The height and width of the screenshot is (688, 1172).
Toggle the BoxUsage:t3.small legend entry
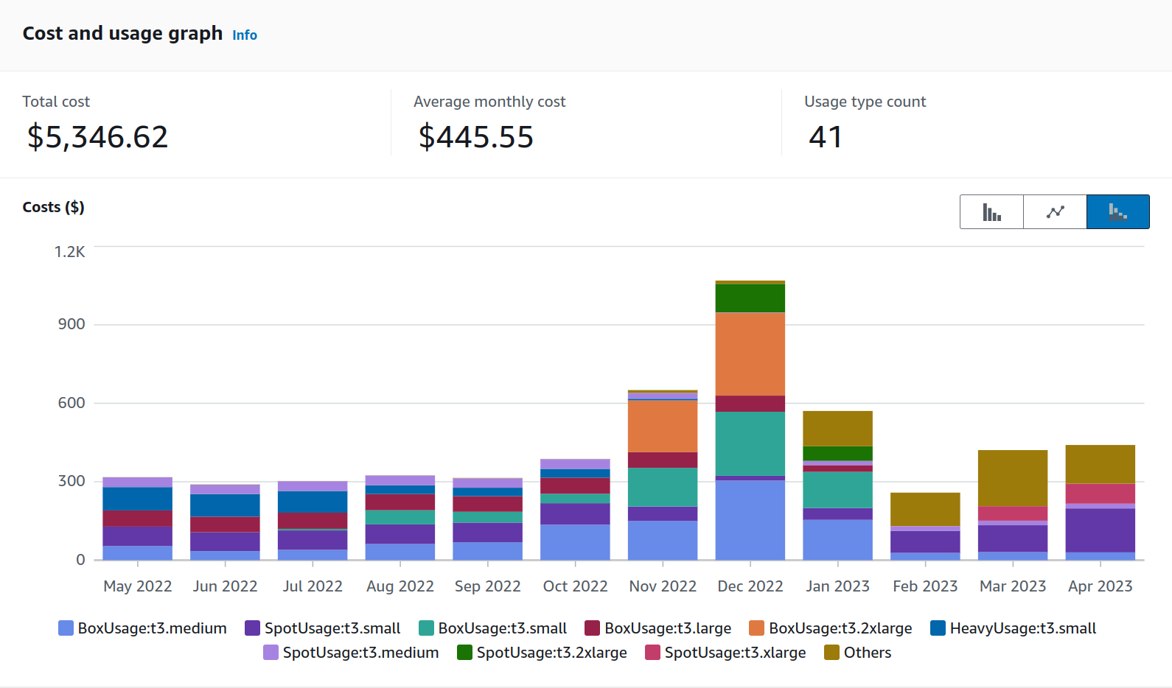coord(502,628)
